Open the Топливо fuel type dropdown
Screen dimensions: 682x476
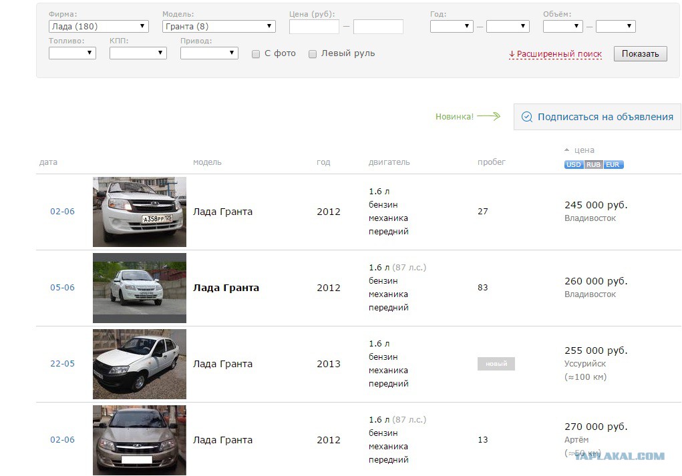[x=72, y=53]
